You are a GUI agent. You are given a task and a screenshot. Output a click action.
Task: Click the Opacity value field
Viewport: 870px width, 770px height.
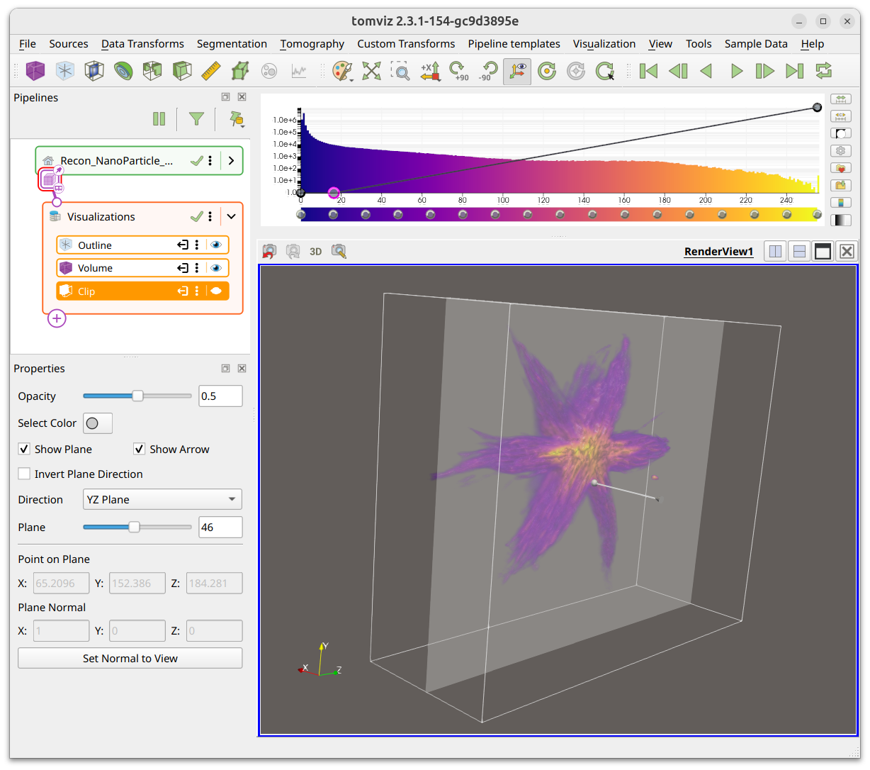220,396
